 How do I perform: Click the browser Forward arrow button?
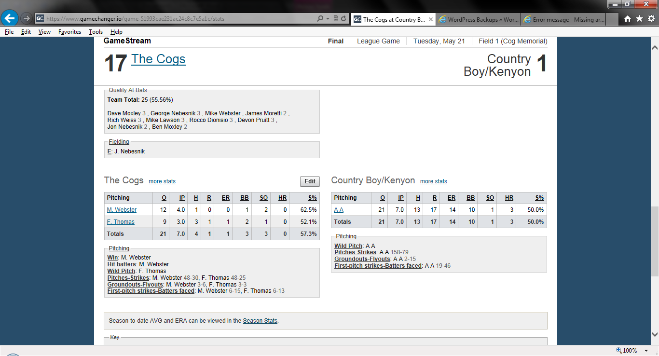pyautogui.click(x=26, y=19)
